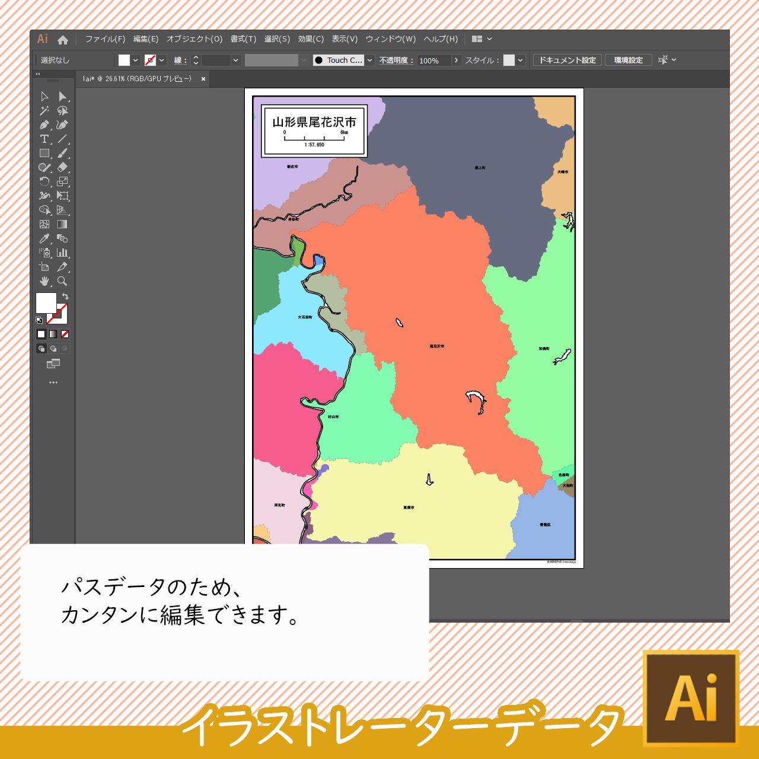The image size is (759, 759).
Task: Click the fill swatch in the control bar
Action: (x=124, y=60)
